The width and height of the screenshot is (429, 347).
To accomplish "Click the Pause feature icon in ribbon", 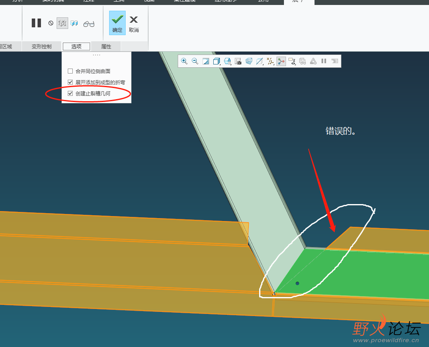I will pos(36,23).
